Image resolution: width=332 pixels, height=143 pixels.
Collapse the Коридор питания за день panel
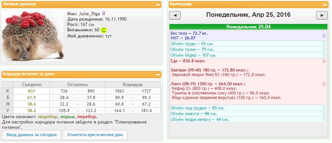(x=158, y=75)
